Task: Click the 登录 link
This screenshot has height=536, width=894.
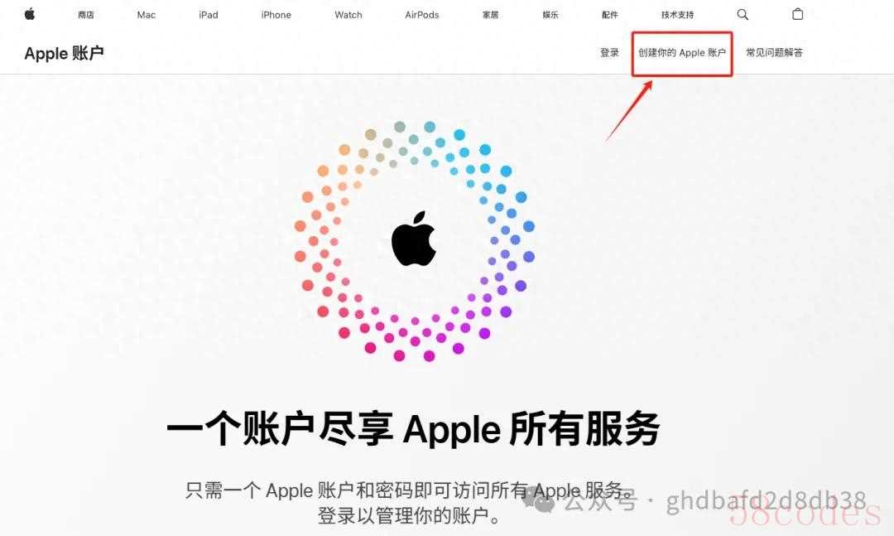Action: click(609, 52)
